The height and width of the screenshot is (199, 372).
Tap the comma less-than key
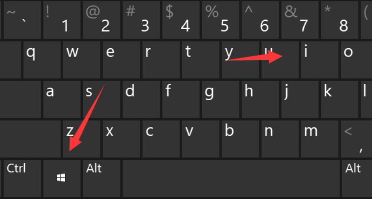(x=356, y=139)
